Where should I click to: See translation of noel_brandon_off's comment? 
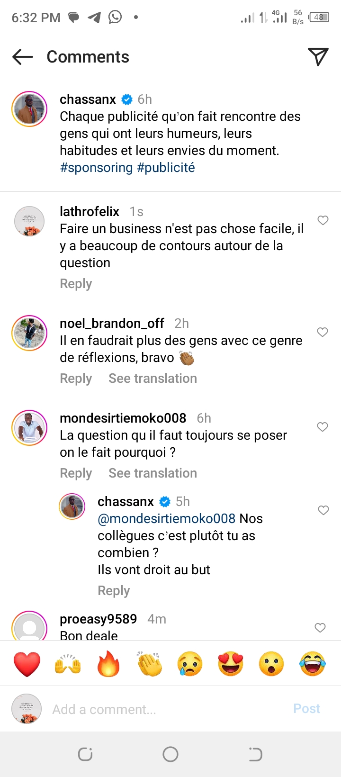pyautogui.click(x=153, y=379)
